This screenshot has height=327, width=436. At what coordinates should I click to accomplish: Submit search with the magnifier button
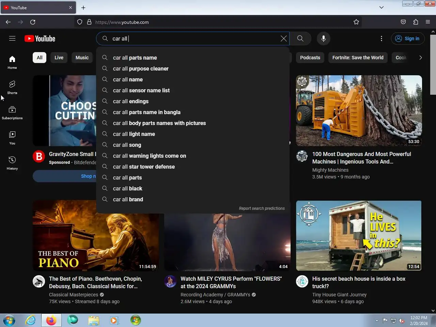(x=300, y=38)
